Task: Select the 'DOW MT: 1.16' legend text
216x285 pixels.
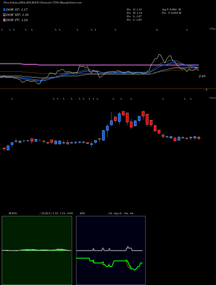Action: click(17, 15)
